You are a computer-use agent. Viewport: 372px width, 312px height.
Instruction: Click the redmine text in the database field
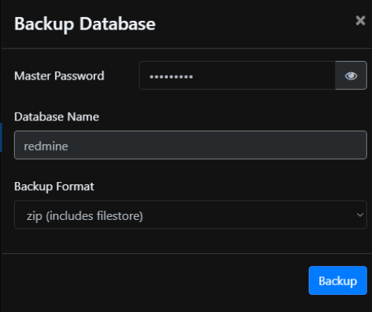tap(46, 146)
